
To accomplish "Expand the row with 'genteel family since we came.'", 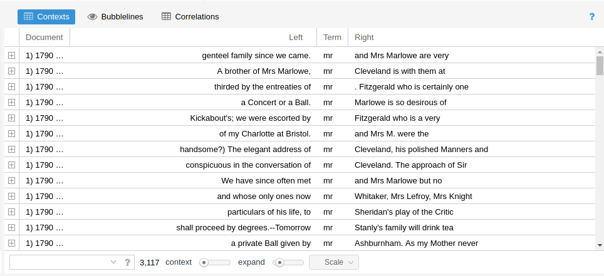I will pyautogui.click(x=11, y=55).
